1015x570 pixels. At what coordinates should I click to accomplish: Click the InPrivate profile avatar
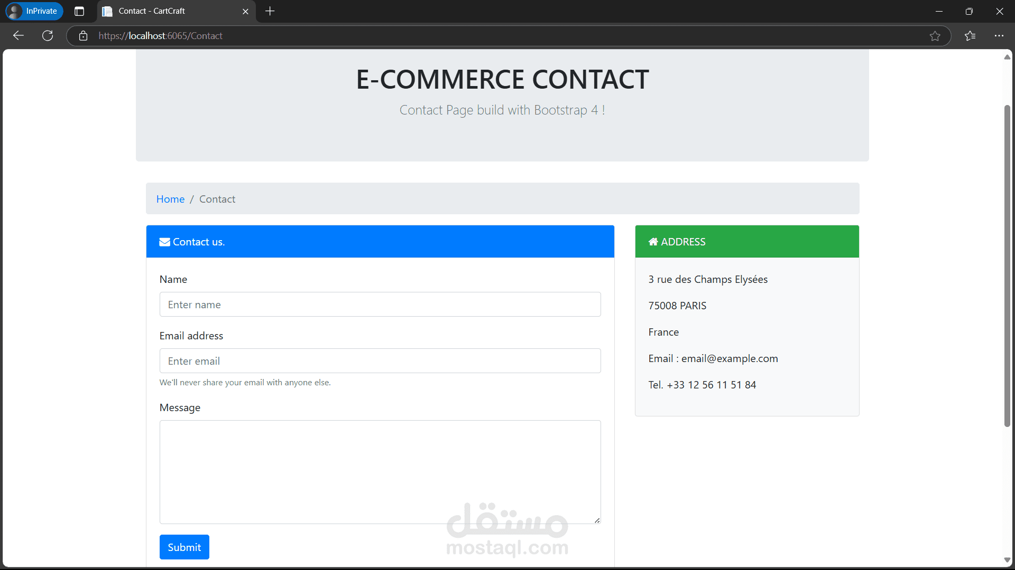click(x=14, y=11)
